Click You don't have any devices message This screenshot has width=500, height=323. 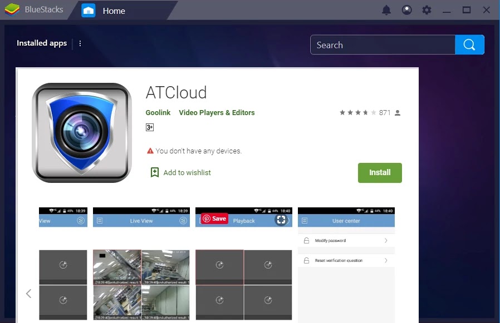198,151
